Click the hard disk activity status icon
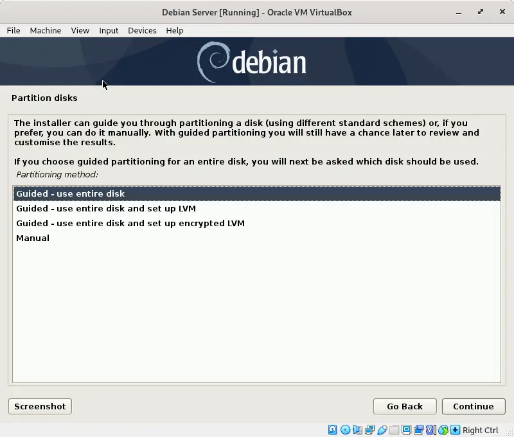 pos(332,430)
